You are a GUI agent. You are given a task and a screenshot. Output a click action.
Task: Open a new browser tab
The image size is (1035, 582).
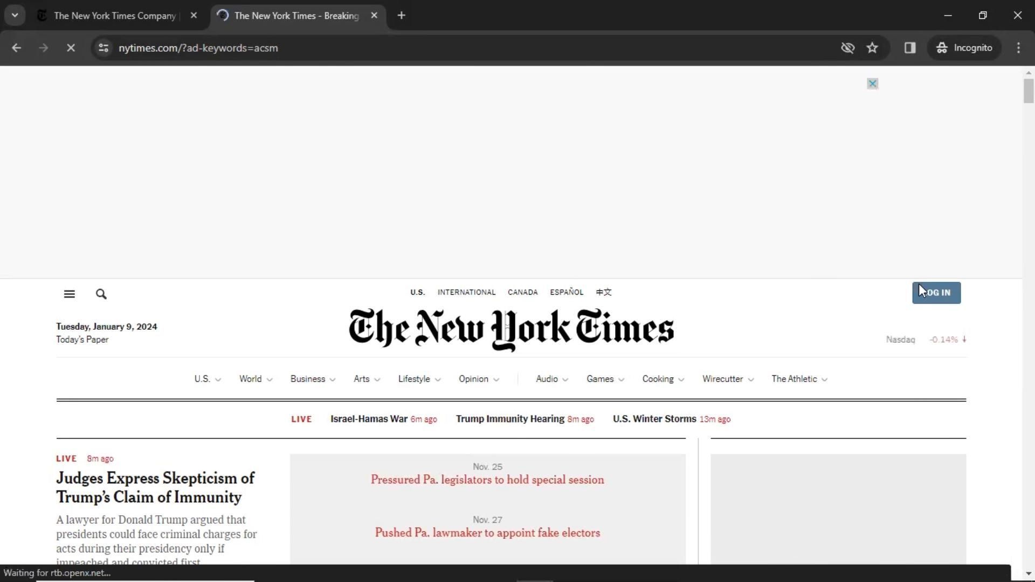click(401, 16)
